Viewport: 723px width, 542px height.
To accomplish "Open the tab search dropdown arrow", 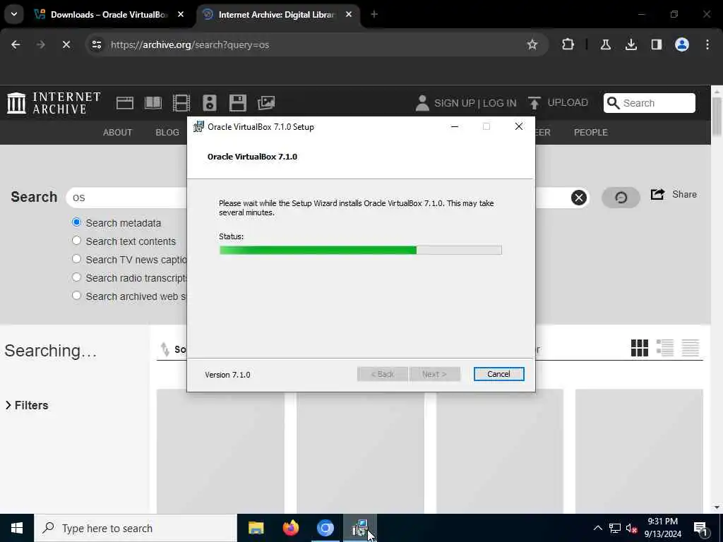I will (x=14, y=14).
